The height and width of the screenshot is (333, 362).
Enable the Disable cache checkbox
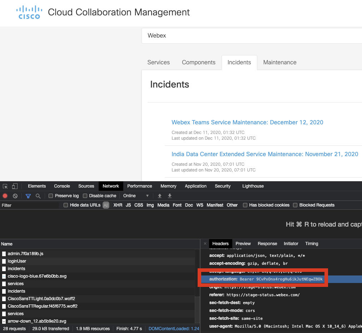pos(85,196)
